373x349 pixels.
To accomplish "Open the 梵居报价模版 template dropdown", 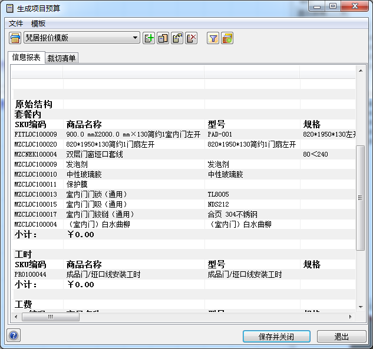I will tap(136, 38).
